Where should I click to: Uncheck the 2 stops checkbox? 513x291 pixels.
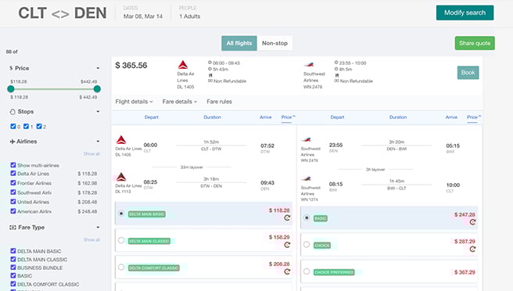39,126
